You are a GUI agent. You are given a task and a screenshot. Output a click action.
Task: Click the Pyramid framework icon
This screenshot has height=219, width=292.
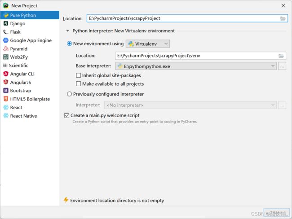(6, 48)
